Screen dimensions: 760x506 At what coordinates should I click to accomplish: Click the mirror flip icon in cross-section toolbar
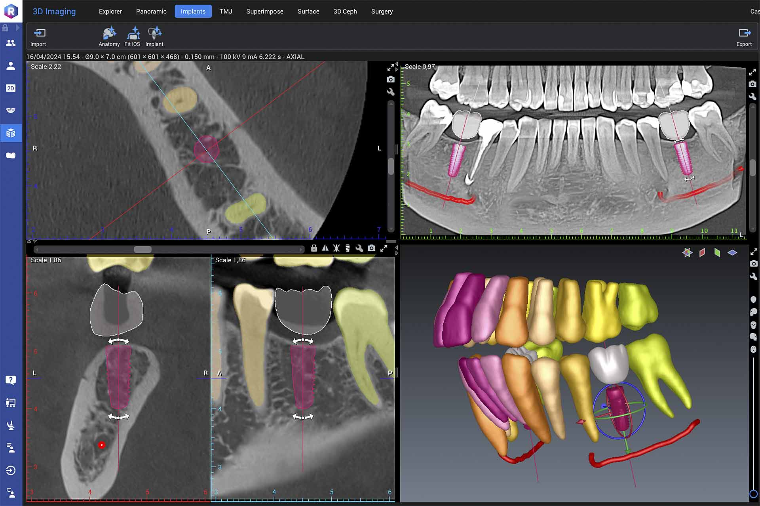325,248
